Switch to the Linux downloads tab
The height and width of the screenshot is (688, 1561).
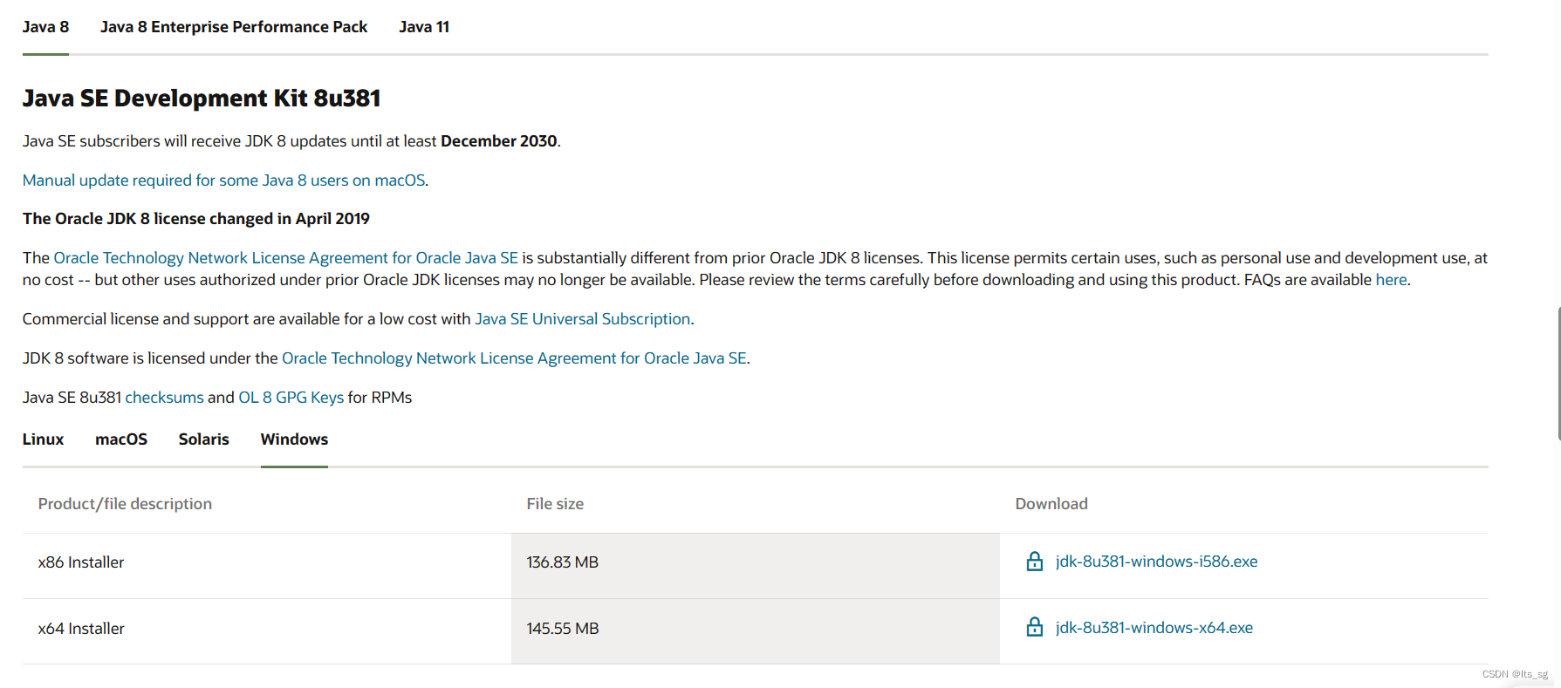(x=43, y=439)
